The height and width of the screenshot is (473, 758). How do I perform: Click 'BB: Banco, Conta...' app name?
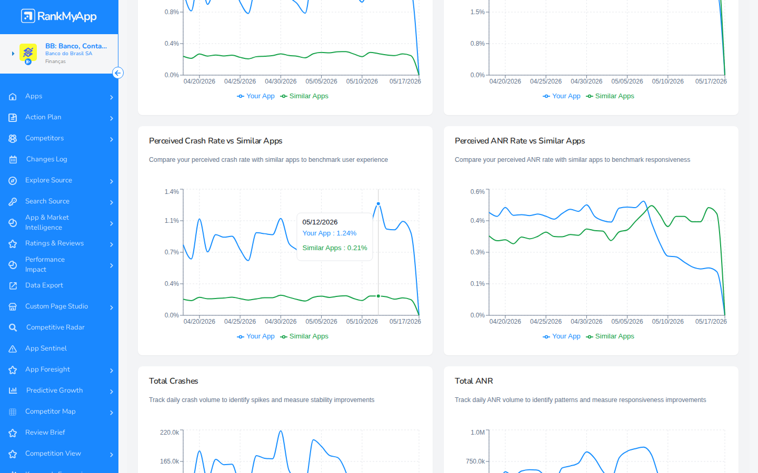pyautogui.click(x=76, y=46)
